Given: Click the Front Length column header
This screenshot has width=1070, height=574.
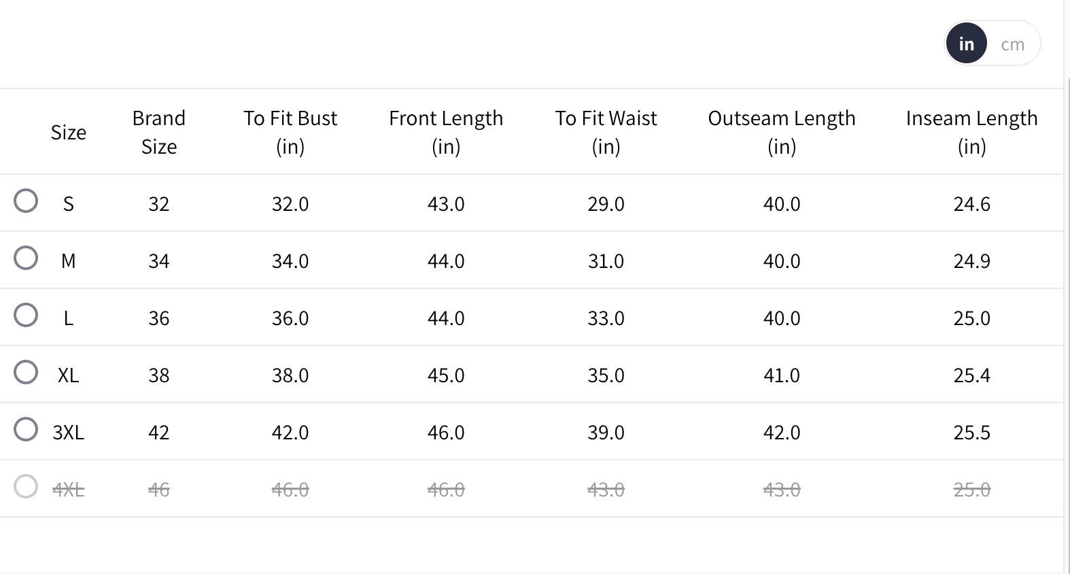Looking at the screenshot, I should [x=446, y=133].
